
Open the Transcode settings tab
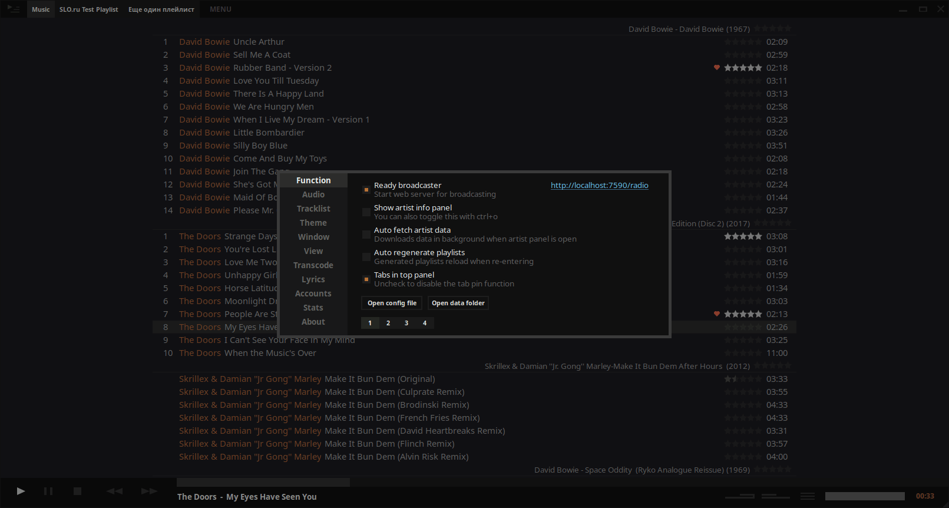pyautogui.click(x=313, y=265)
